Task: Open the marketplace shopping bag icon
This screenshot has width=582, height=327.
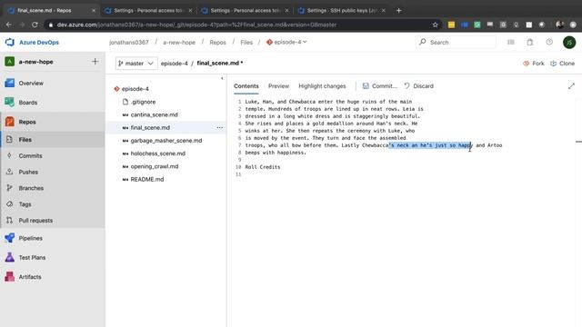Action: point(529,43)
